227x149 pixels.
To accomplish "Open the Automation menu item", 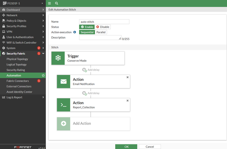I will coord(23,76).
